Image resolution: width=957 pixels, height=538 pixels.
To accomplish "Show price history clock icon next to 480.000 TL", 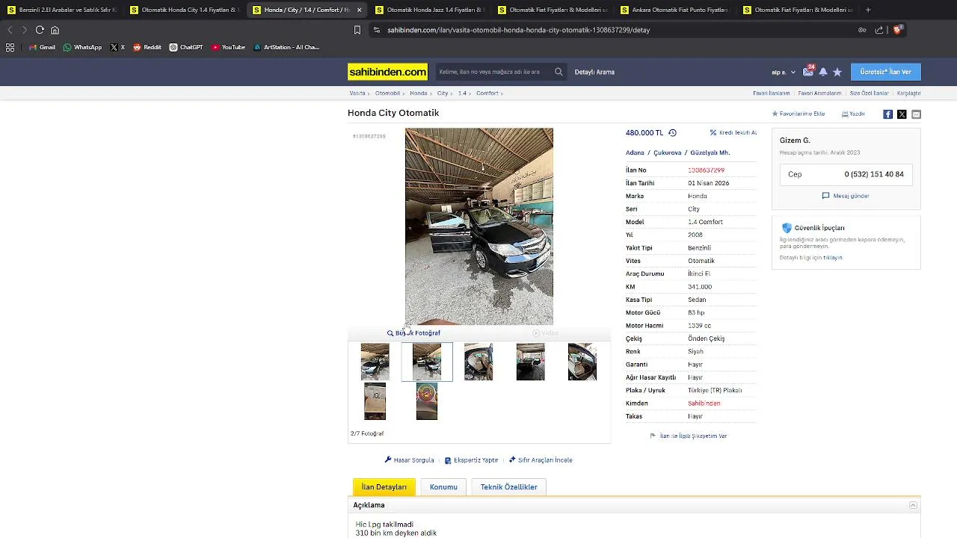I will (x=672, y=133).
